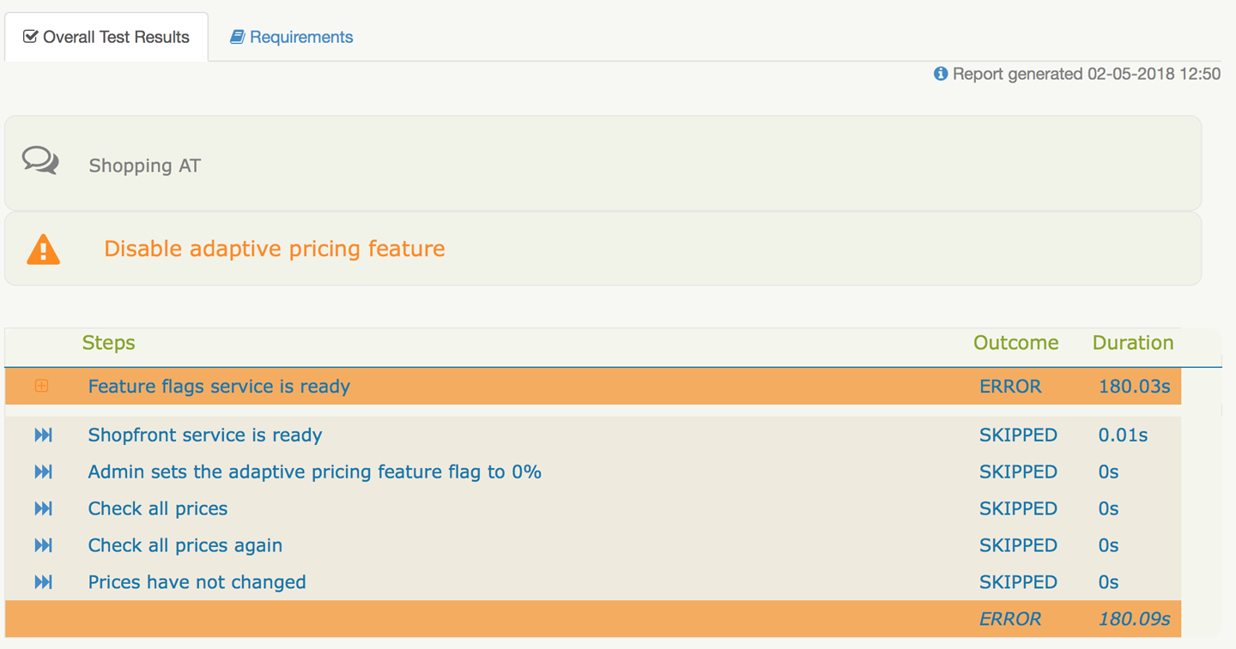Image resolution: width=1236 pixels, height=649 pixels.
Task: Click skipped icon beside Shopfront service is ready
Action: (43, 436)
